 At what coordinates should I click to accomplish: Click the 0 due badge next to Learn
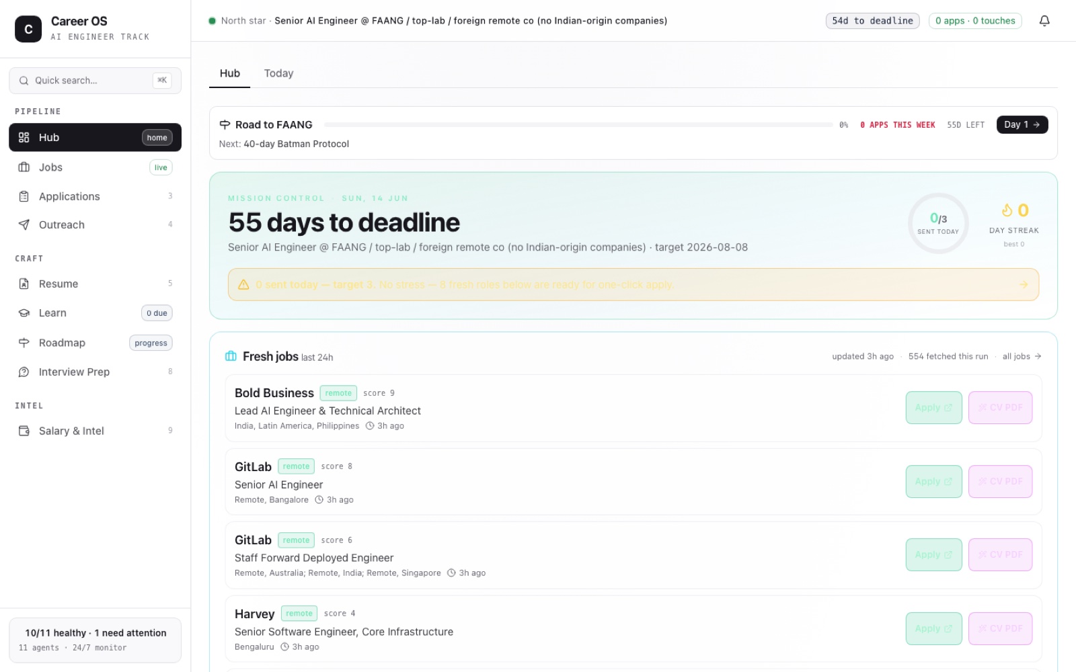coord(157,313)
